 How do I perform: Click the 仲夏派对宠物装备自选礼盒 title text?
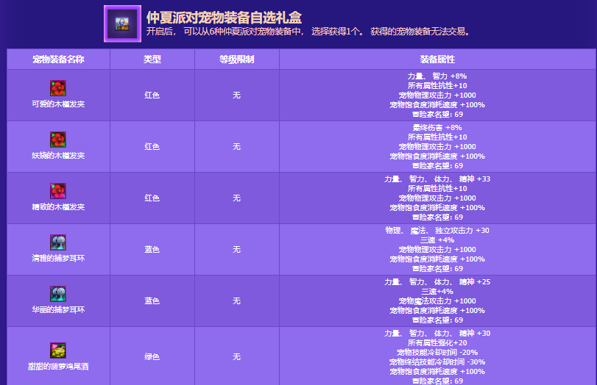(224, 17)
